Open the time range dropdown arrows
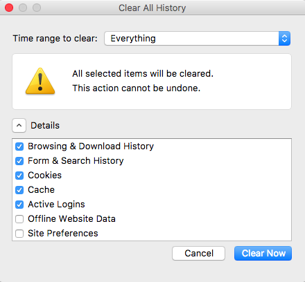Screen dimensions: 305x282 point(284,39)
